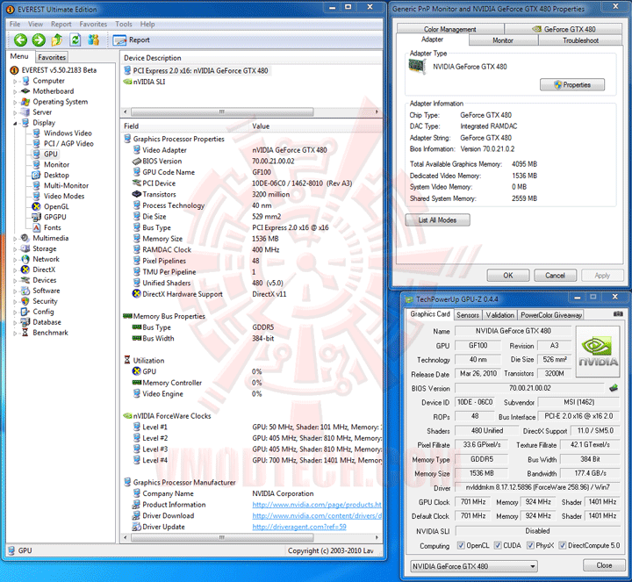
Task: Open the PowerColor Giveaway tab
Action: 550,315
